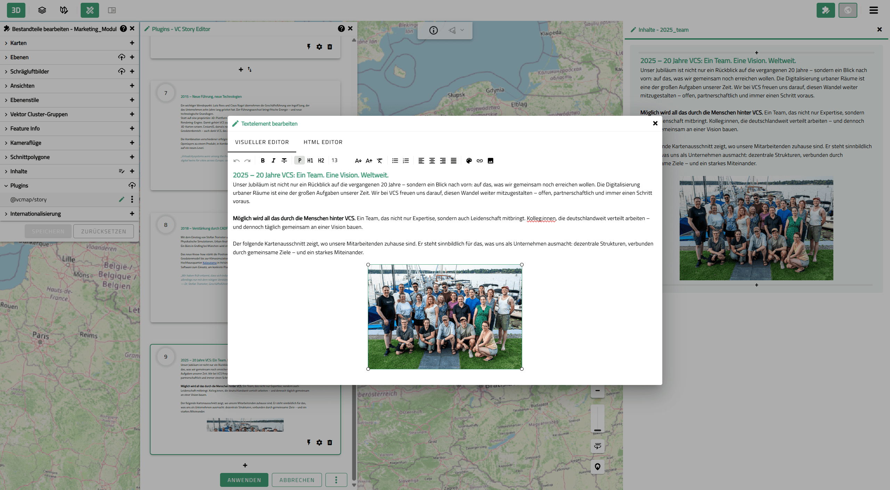Open the layers panel icon

pos(42,10)
